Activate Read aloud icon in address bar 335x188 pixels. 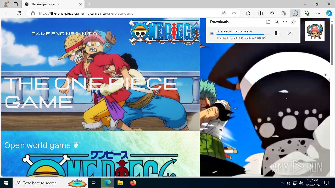point(224,13)
